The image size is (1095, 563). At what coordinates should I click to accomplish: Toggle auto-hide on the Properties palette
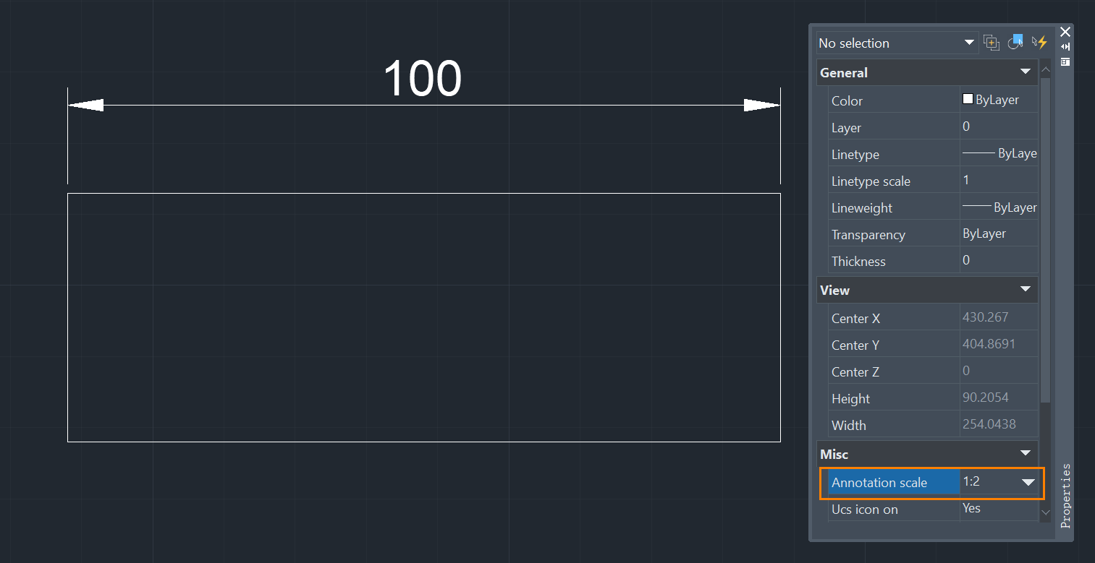pyautogui.click(x=1065, y=47)
